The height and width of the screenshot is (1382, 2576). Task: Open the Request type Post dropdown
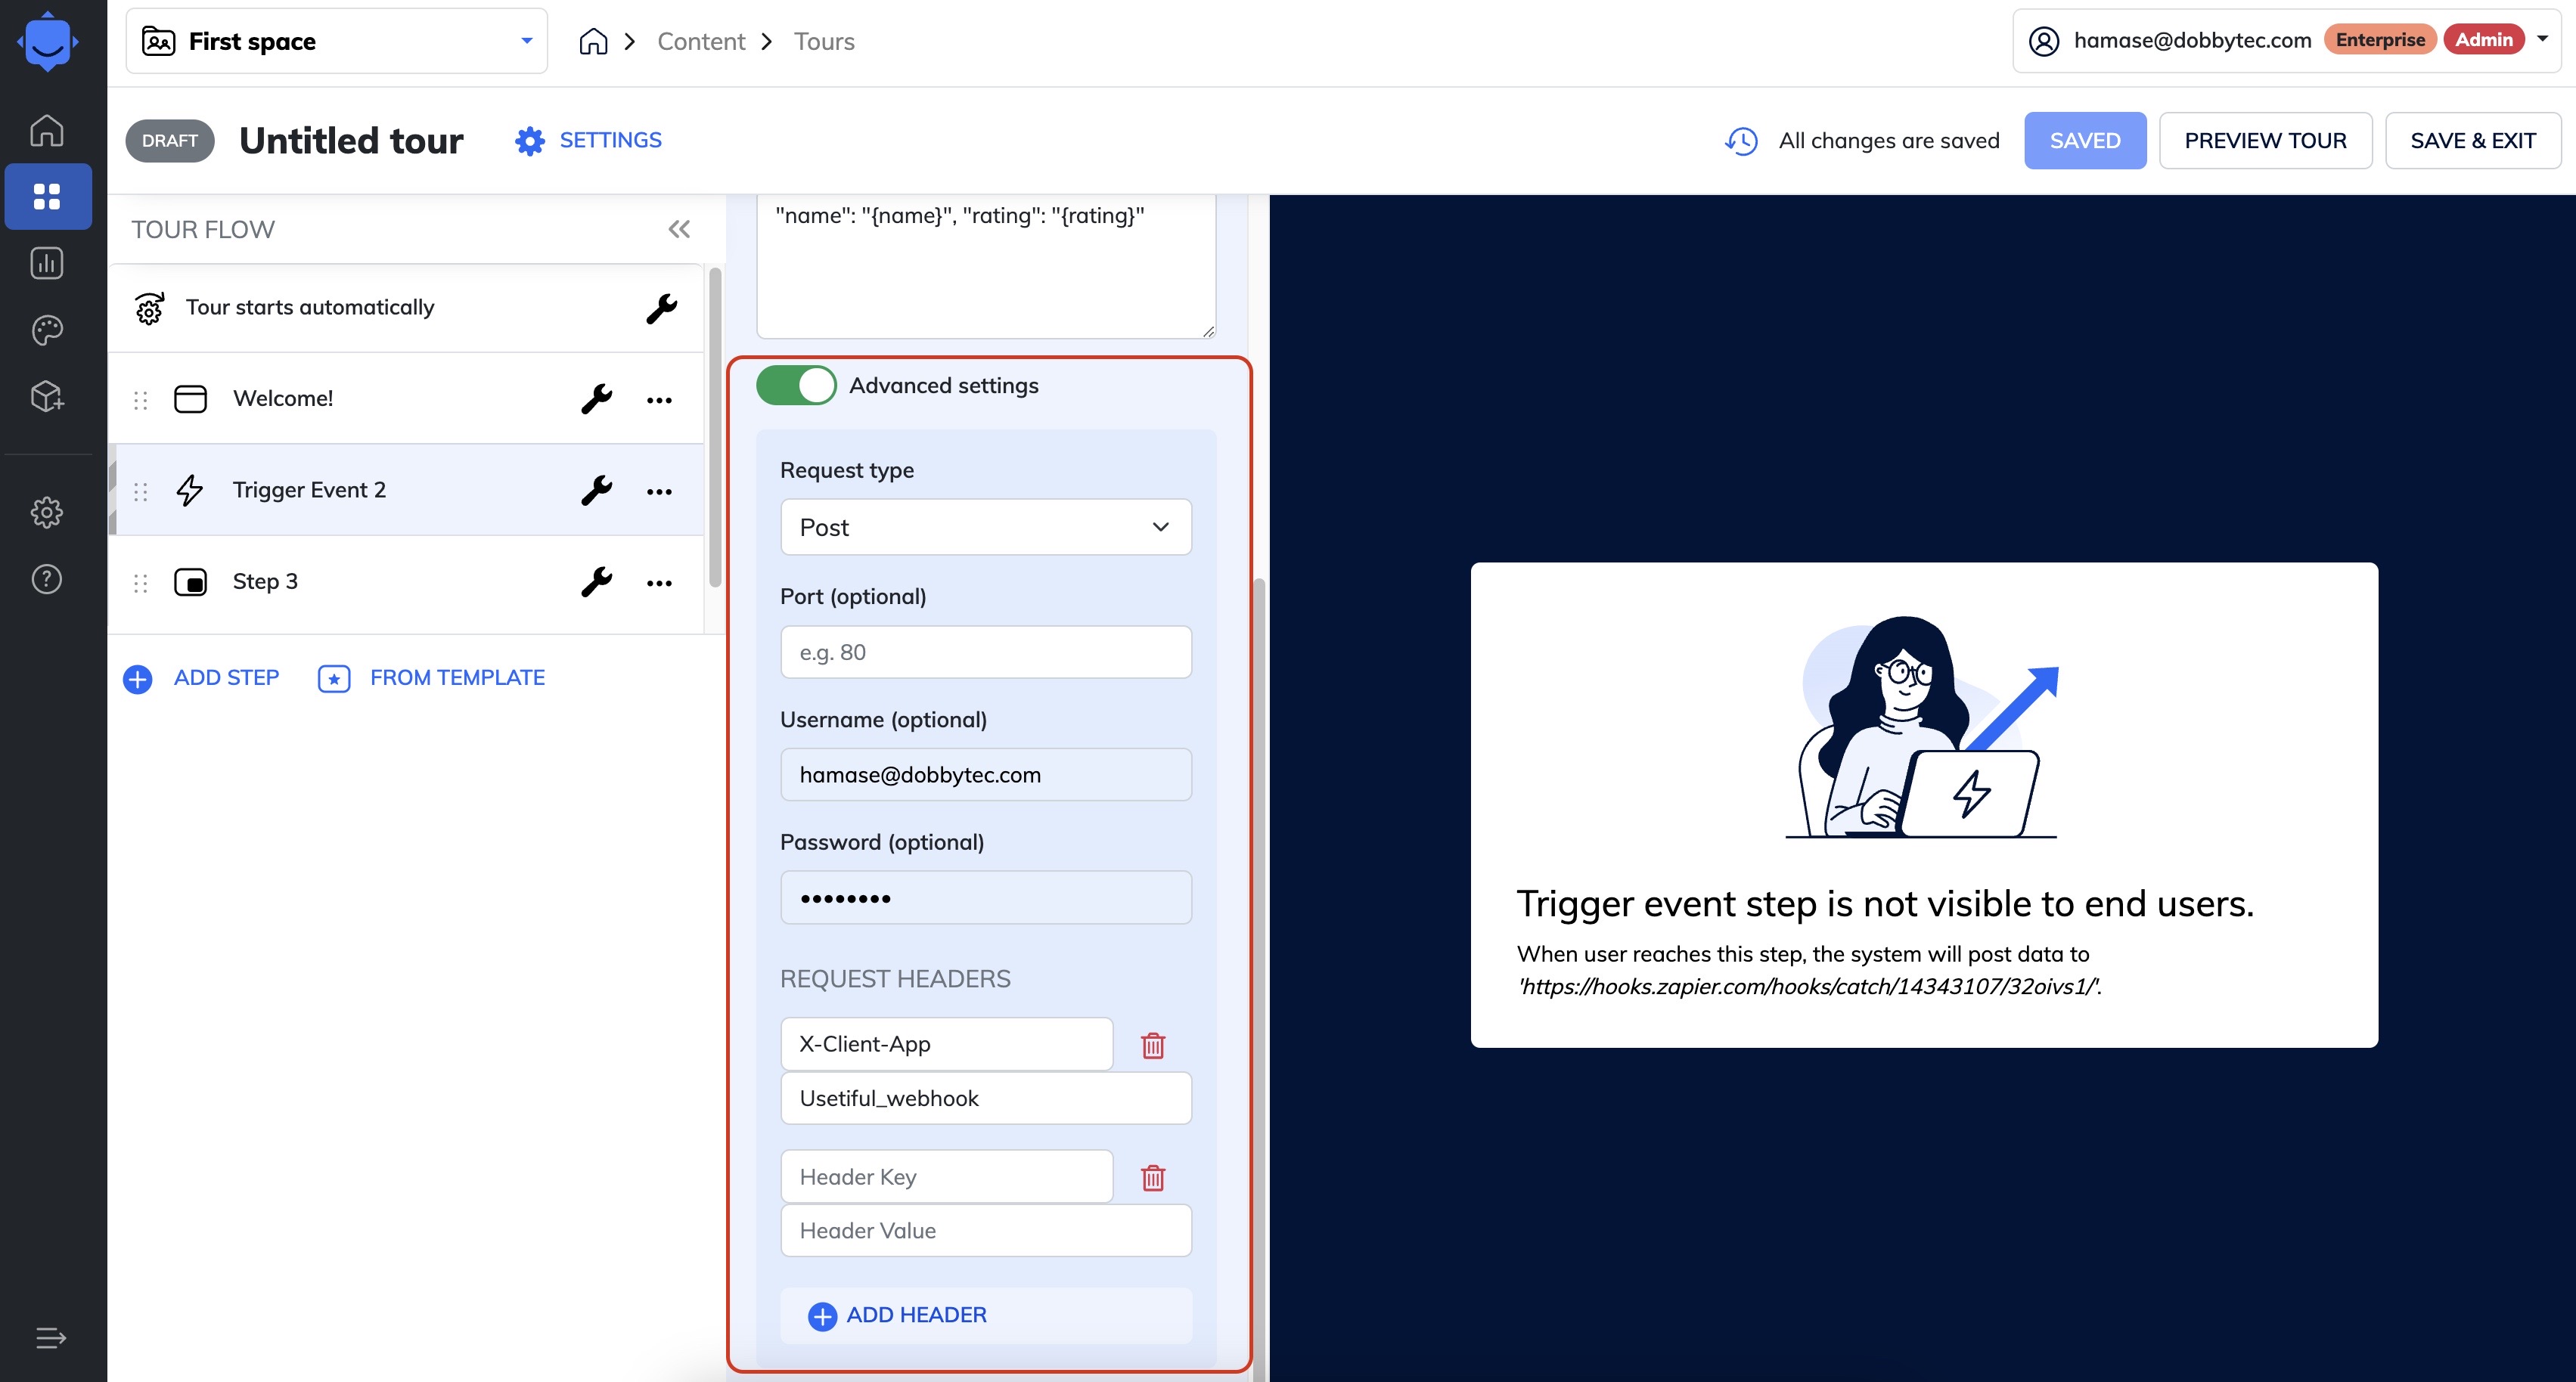coord(985,528)
